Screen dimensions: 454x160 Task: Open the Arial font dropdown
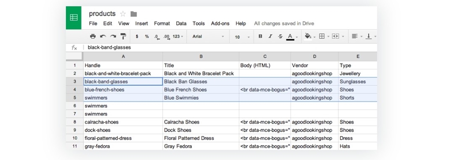[208, 37]
